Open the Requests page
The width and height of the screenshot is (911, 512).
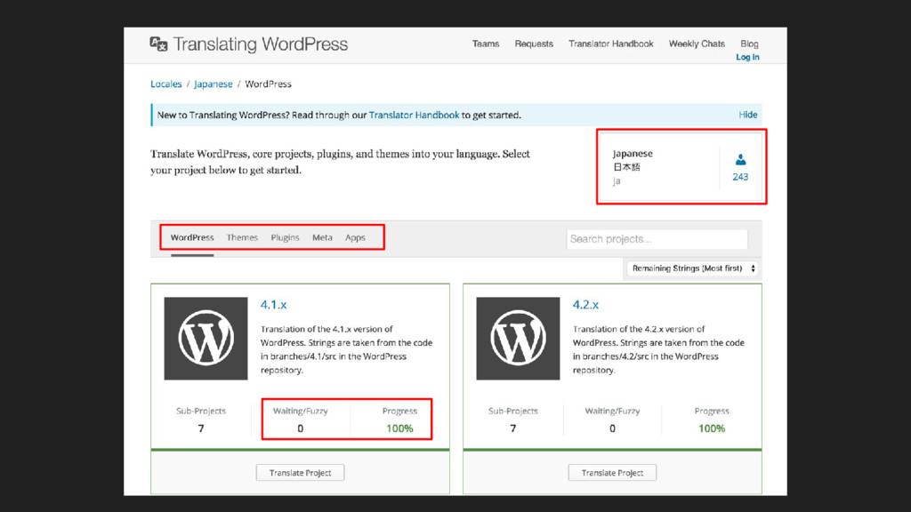click(x=534, y=44)
